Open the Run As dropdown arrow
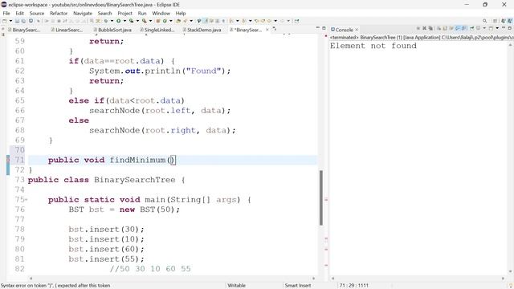The image size is (514, 289). 124,21
